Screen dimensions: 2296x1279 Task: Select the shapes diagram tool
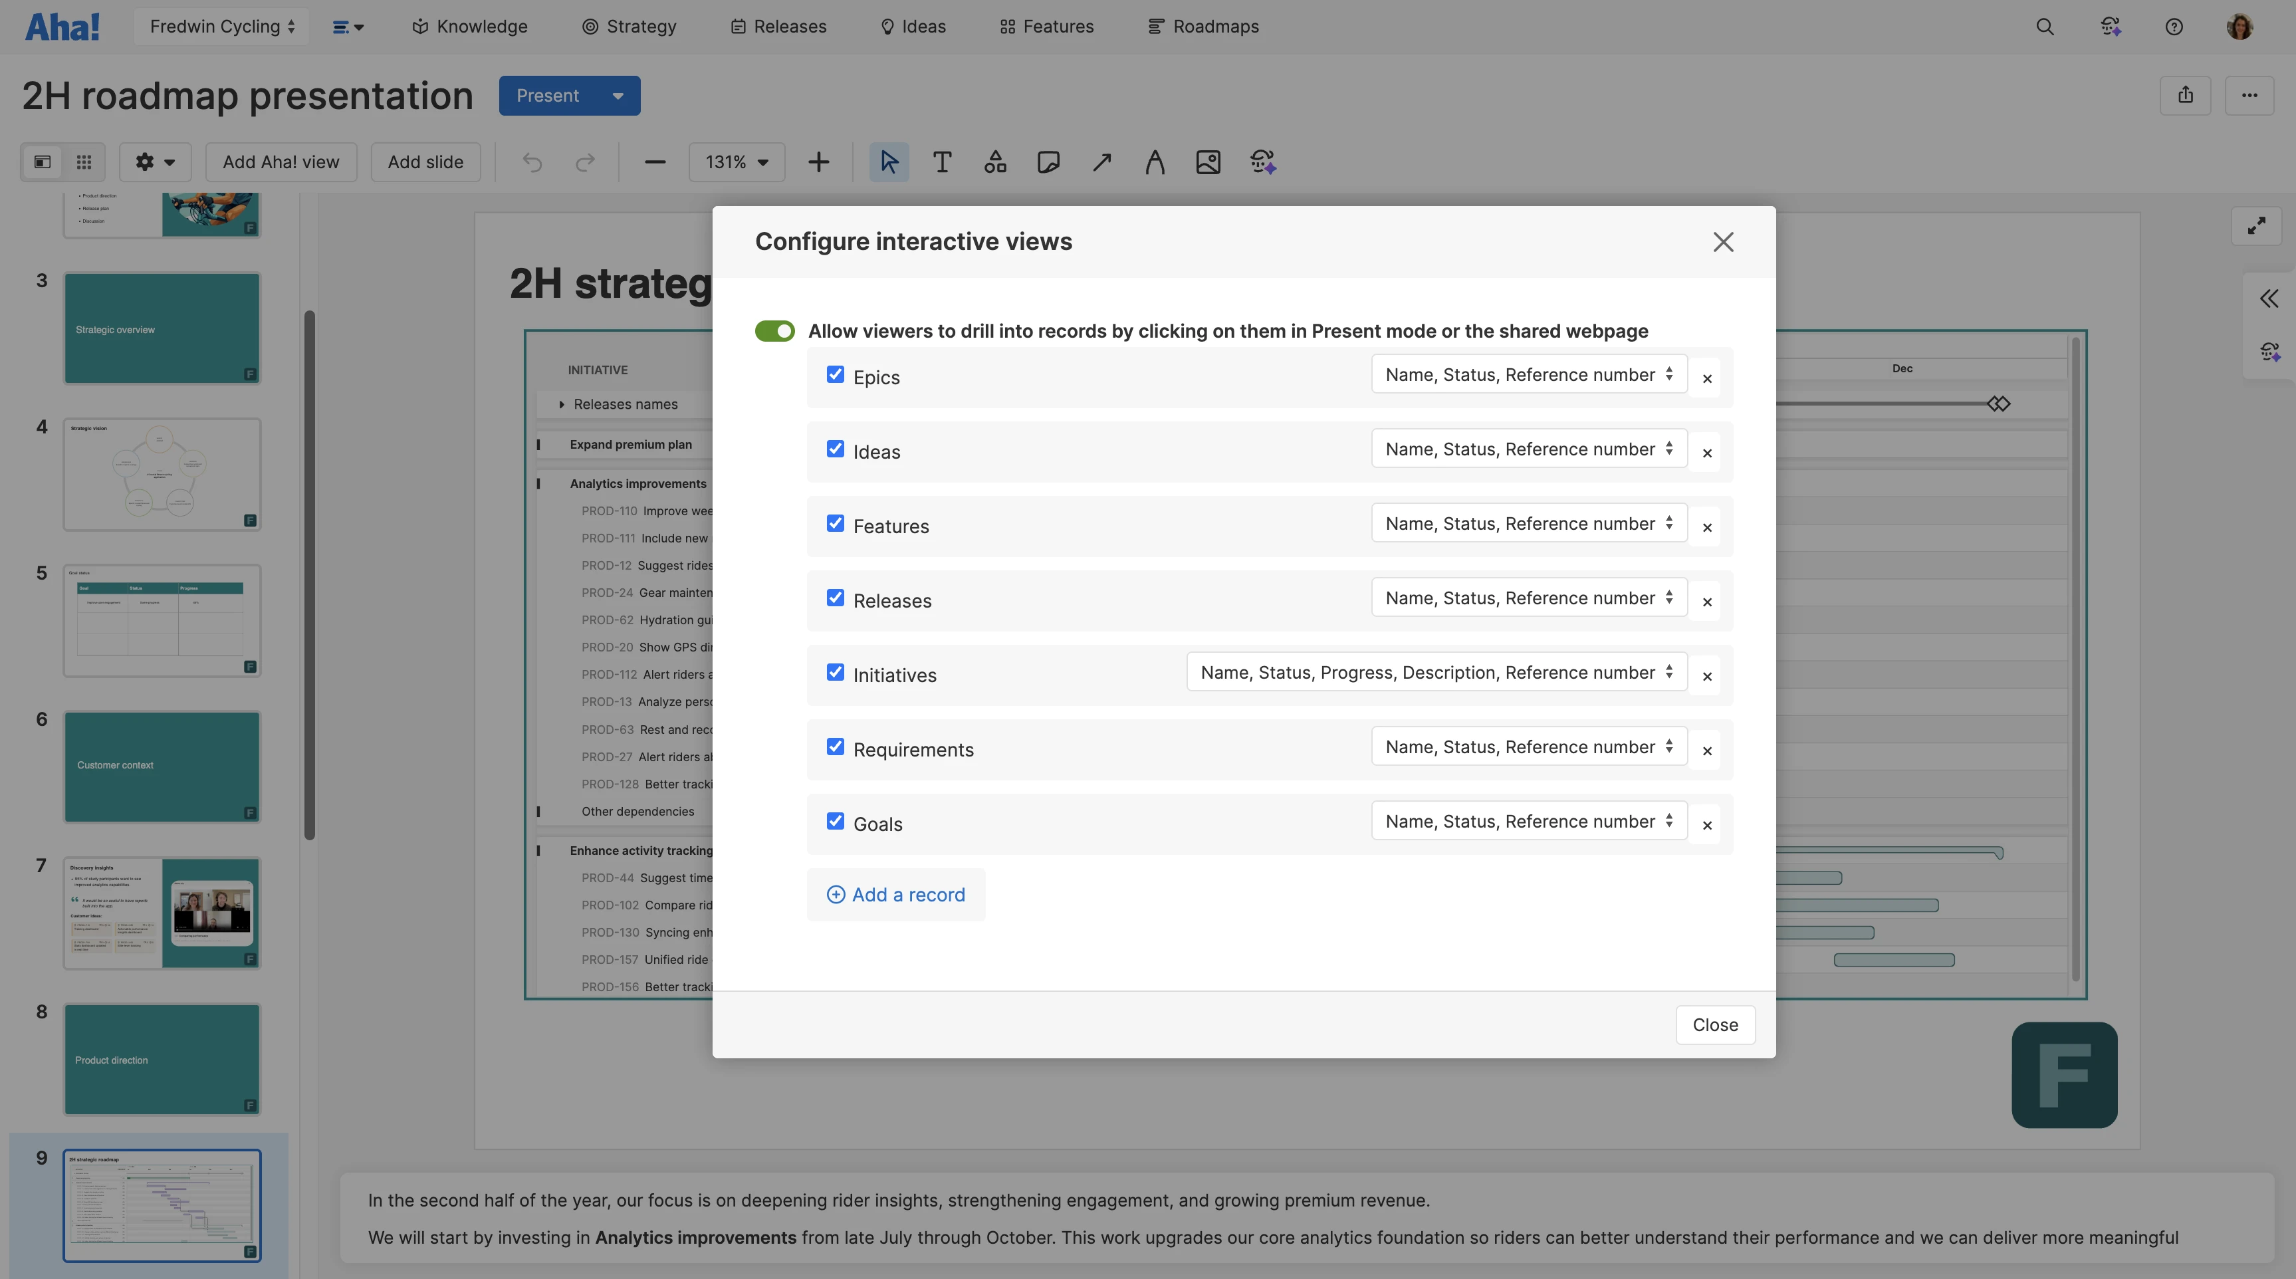[994, 162]
